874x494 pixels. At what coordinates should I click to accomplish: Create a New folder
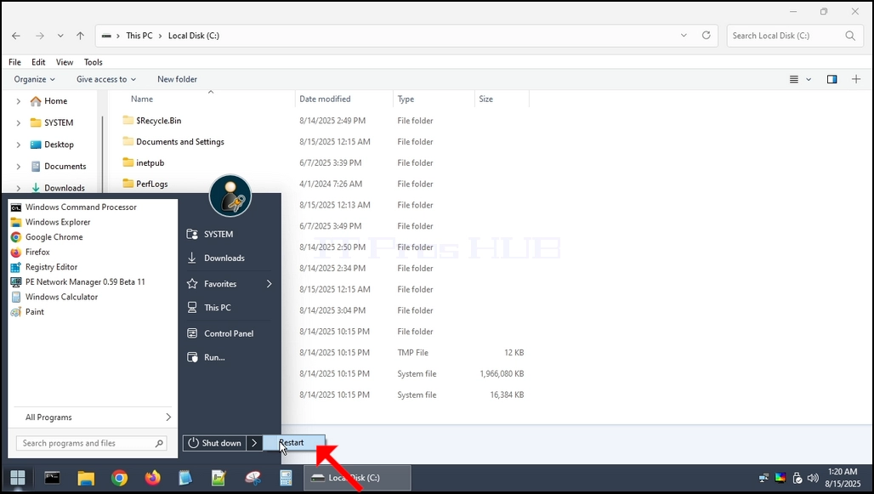point(177,79)
